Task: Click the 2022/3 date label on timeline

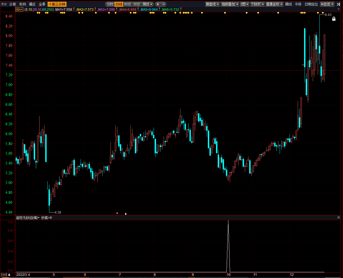Action: (22, 275)
